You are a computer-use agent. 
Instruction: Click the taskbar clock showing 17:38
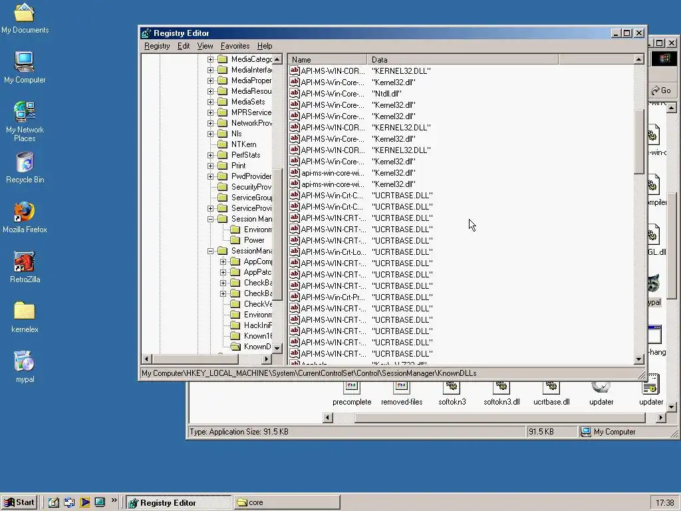[x=664, y=503]
